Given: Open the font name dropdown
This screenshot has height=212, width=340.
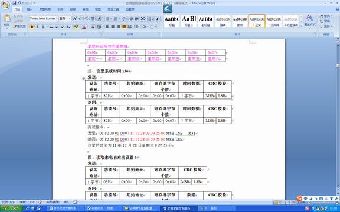Looking at the screenshot, I should coord(57,19).
